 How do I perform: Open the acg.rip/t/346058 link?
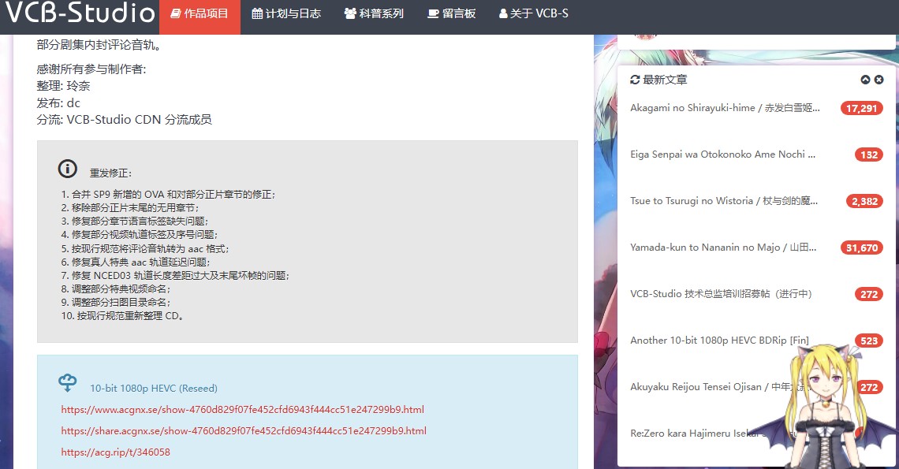115,452
